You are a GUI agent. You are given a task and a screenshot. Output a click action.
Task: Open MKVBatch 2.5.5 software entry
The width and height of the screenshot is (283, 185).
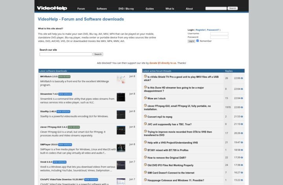click(x=49, y=77)
